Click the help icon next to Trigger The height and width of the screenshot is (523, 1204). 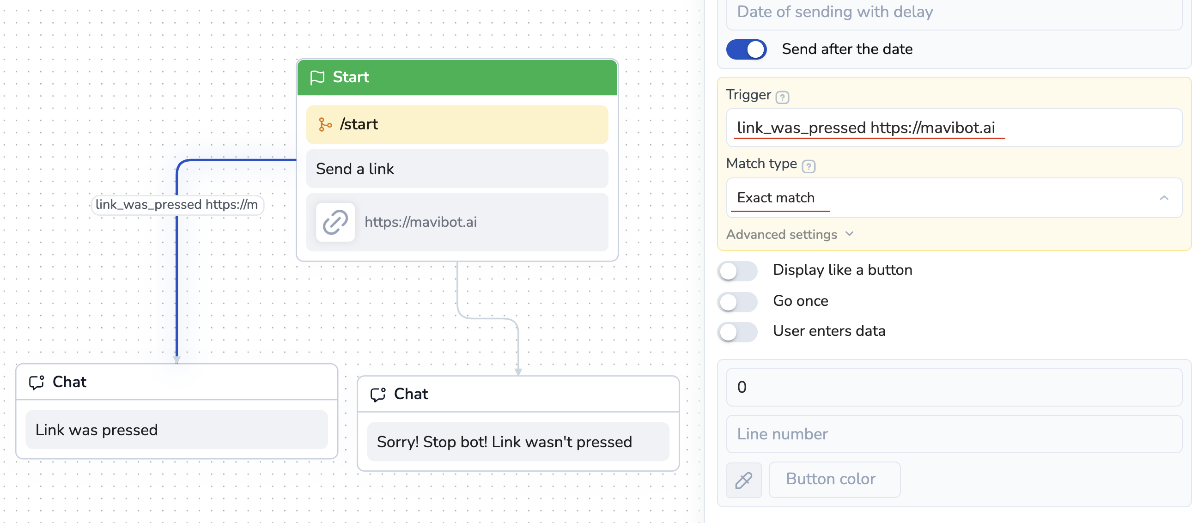coord(782,97)
